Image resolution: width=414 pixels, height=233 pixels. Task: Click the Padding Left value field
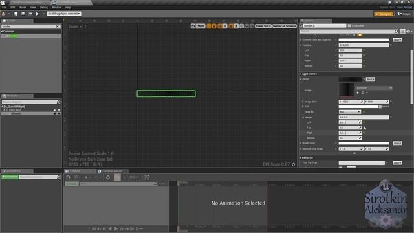click(351, 50)
